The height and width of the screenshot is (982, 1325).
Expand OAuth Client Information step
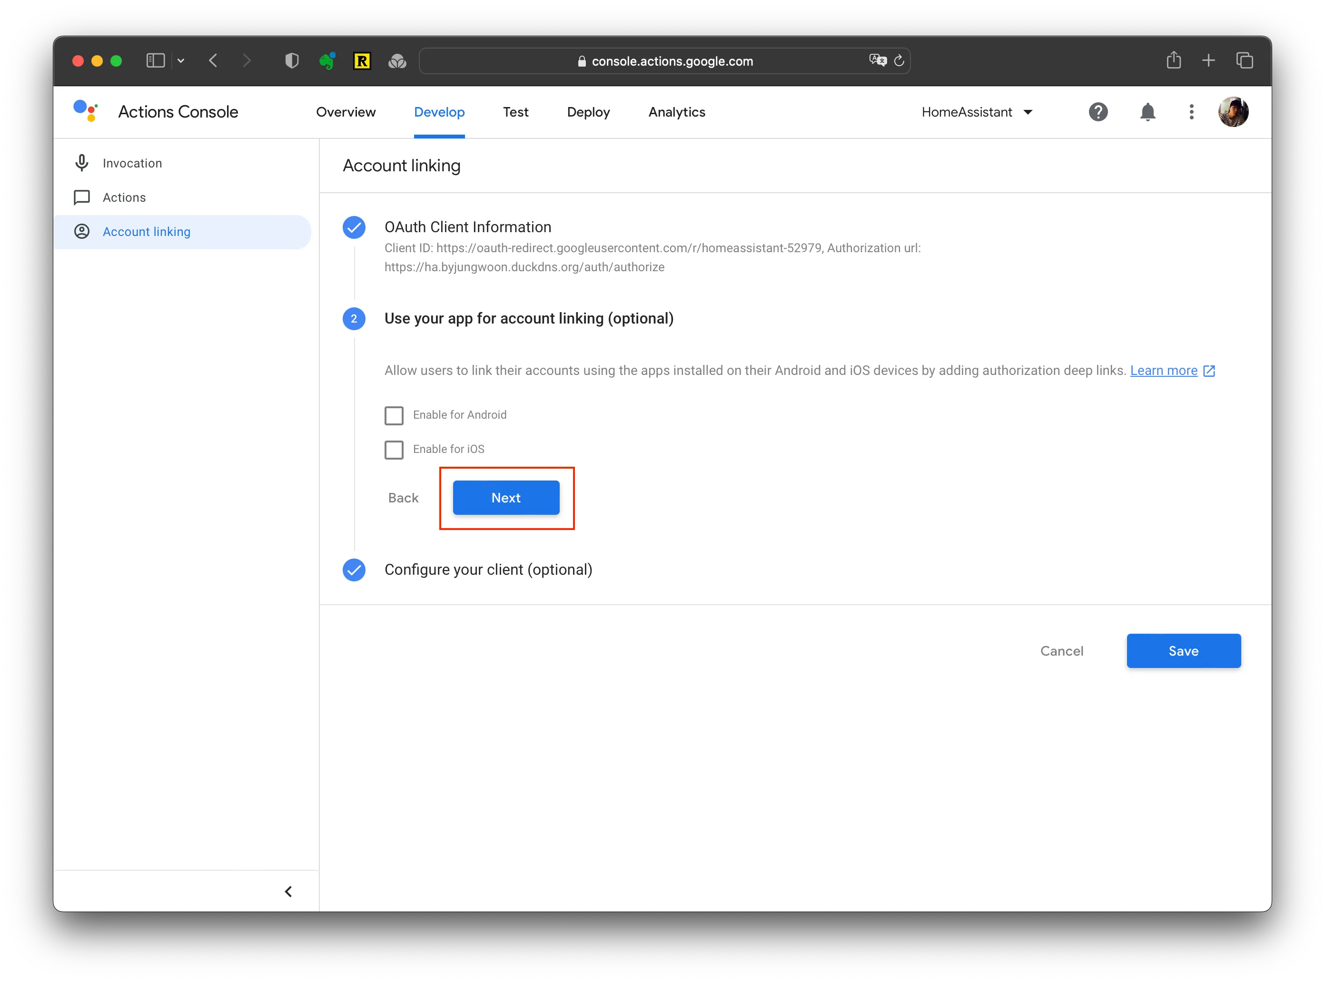click(467, 227)
